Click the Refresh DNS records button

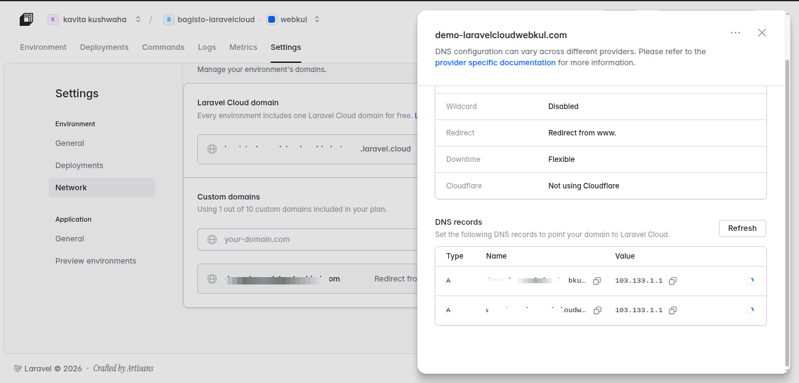[742, 228]
